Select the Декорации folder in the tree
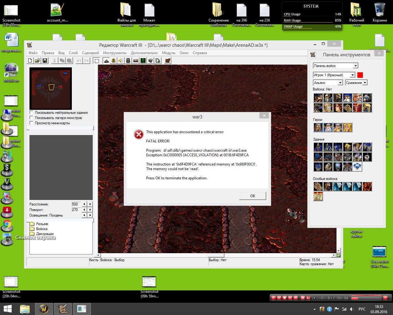 (42, 234)
